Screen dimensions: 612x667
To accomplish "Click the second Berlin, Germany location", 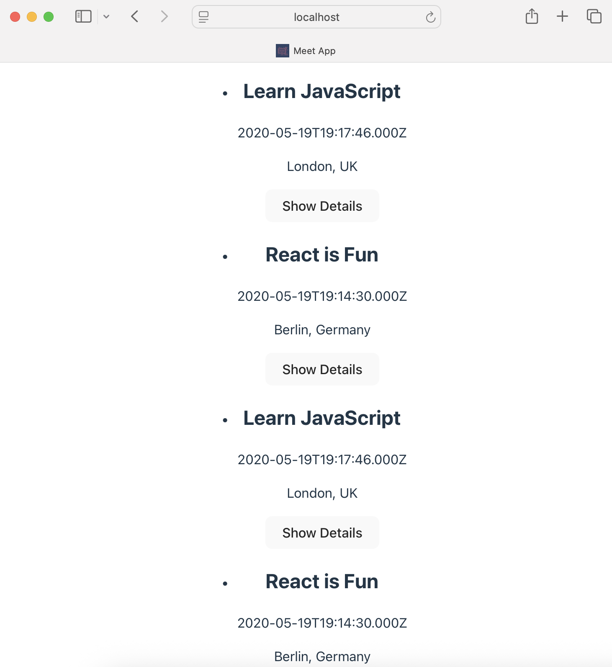I will click(x=322, y=657).
